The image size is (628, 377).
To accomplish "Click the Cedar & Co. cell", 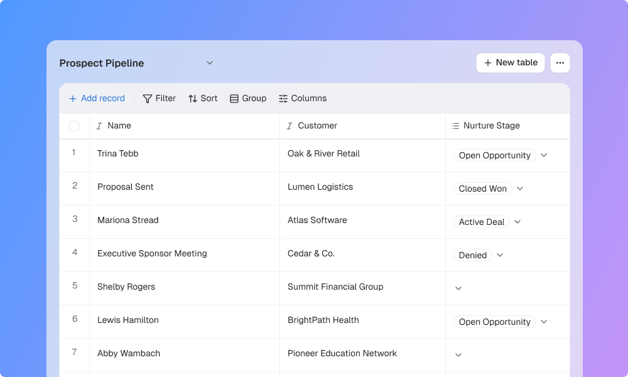I will 362,255.
